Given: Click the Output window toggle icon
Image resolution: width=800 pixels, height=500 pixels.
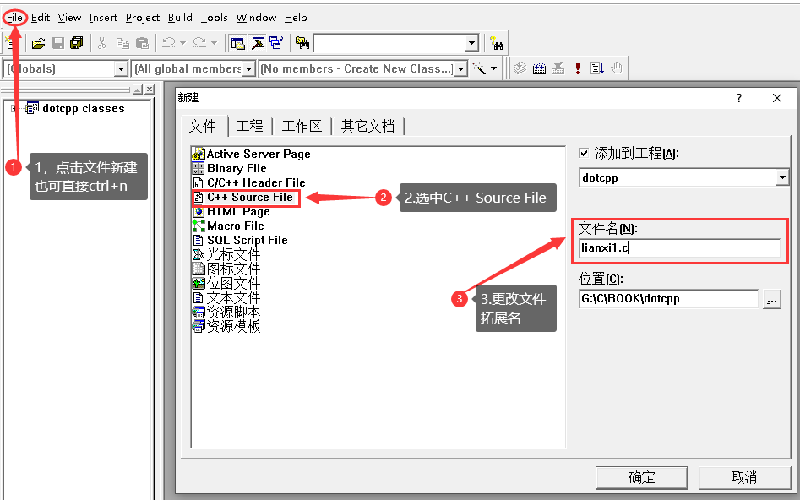Looking at the screenshot, I should 257,43.
